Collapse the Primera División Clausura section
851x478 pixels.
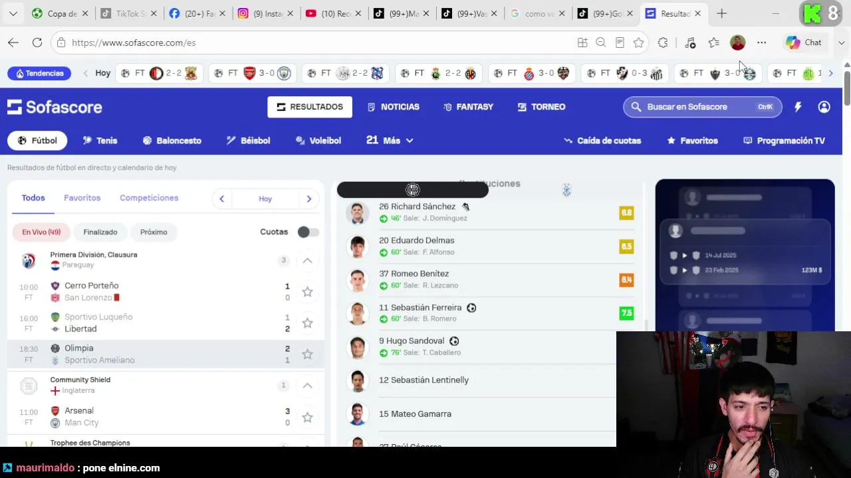point(307,260)
